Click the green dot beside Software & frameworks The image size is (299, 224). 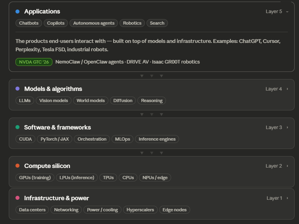[17, 127]
